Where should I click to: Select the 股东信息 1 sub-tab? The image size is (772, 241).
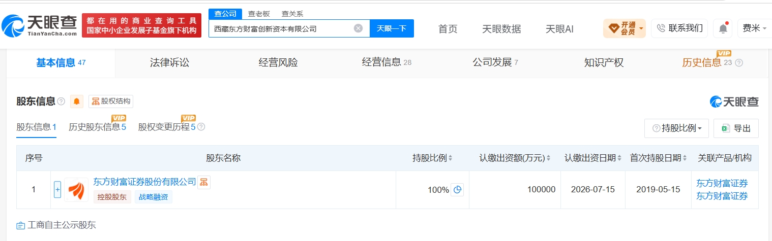[37, 127]
